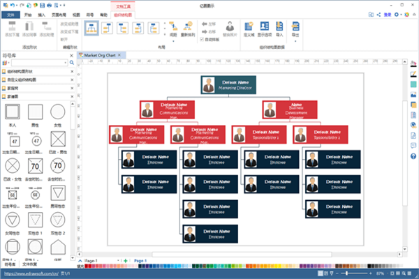Close the 家庭树 library section
Viewport: 419px width, 279px height.
tap(72, 88)
